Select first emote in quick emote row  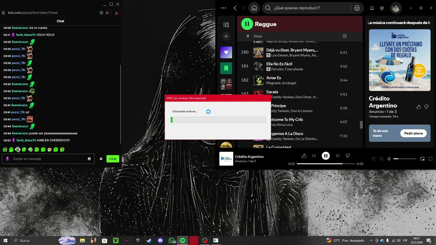click(5, 149)
